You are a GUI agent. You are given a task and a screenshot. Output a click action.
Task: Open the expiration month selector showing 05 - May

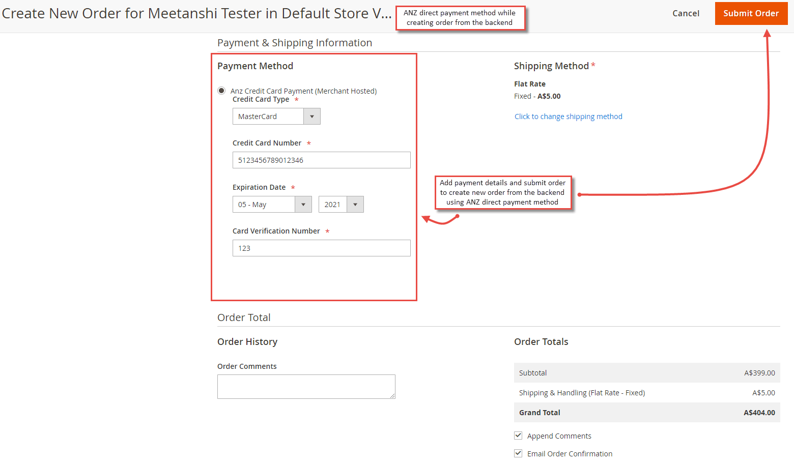coord(265,204)
